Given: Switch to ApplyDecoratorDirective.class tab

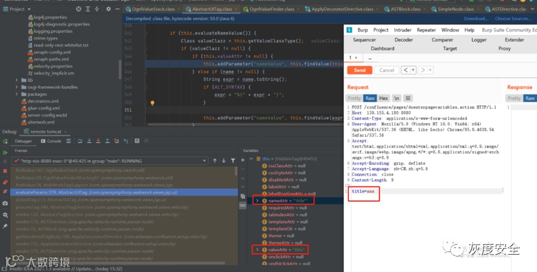Looking at the screenshot, I should (x=342, y=9).
